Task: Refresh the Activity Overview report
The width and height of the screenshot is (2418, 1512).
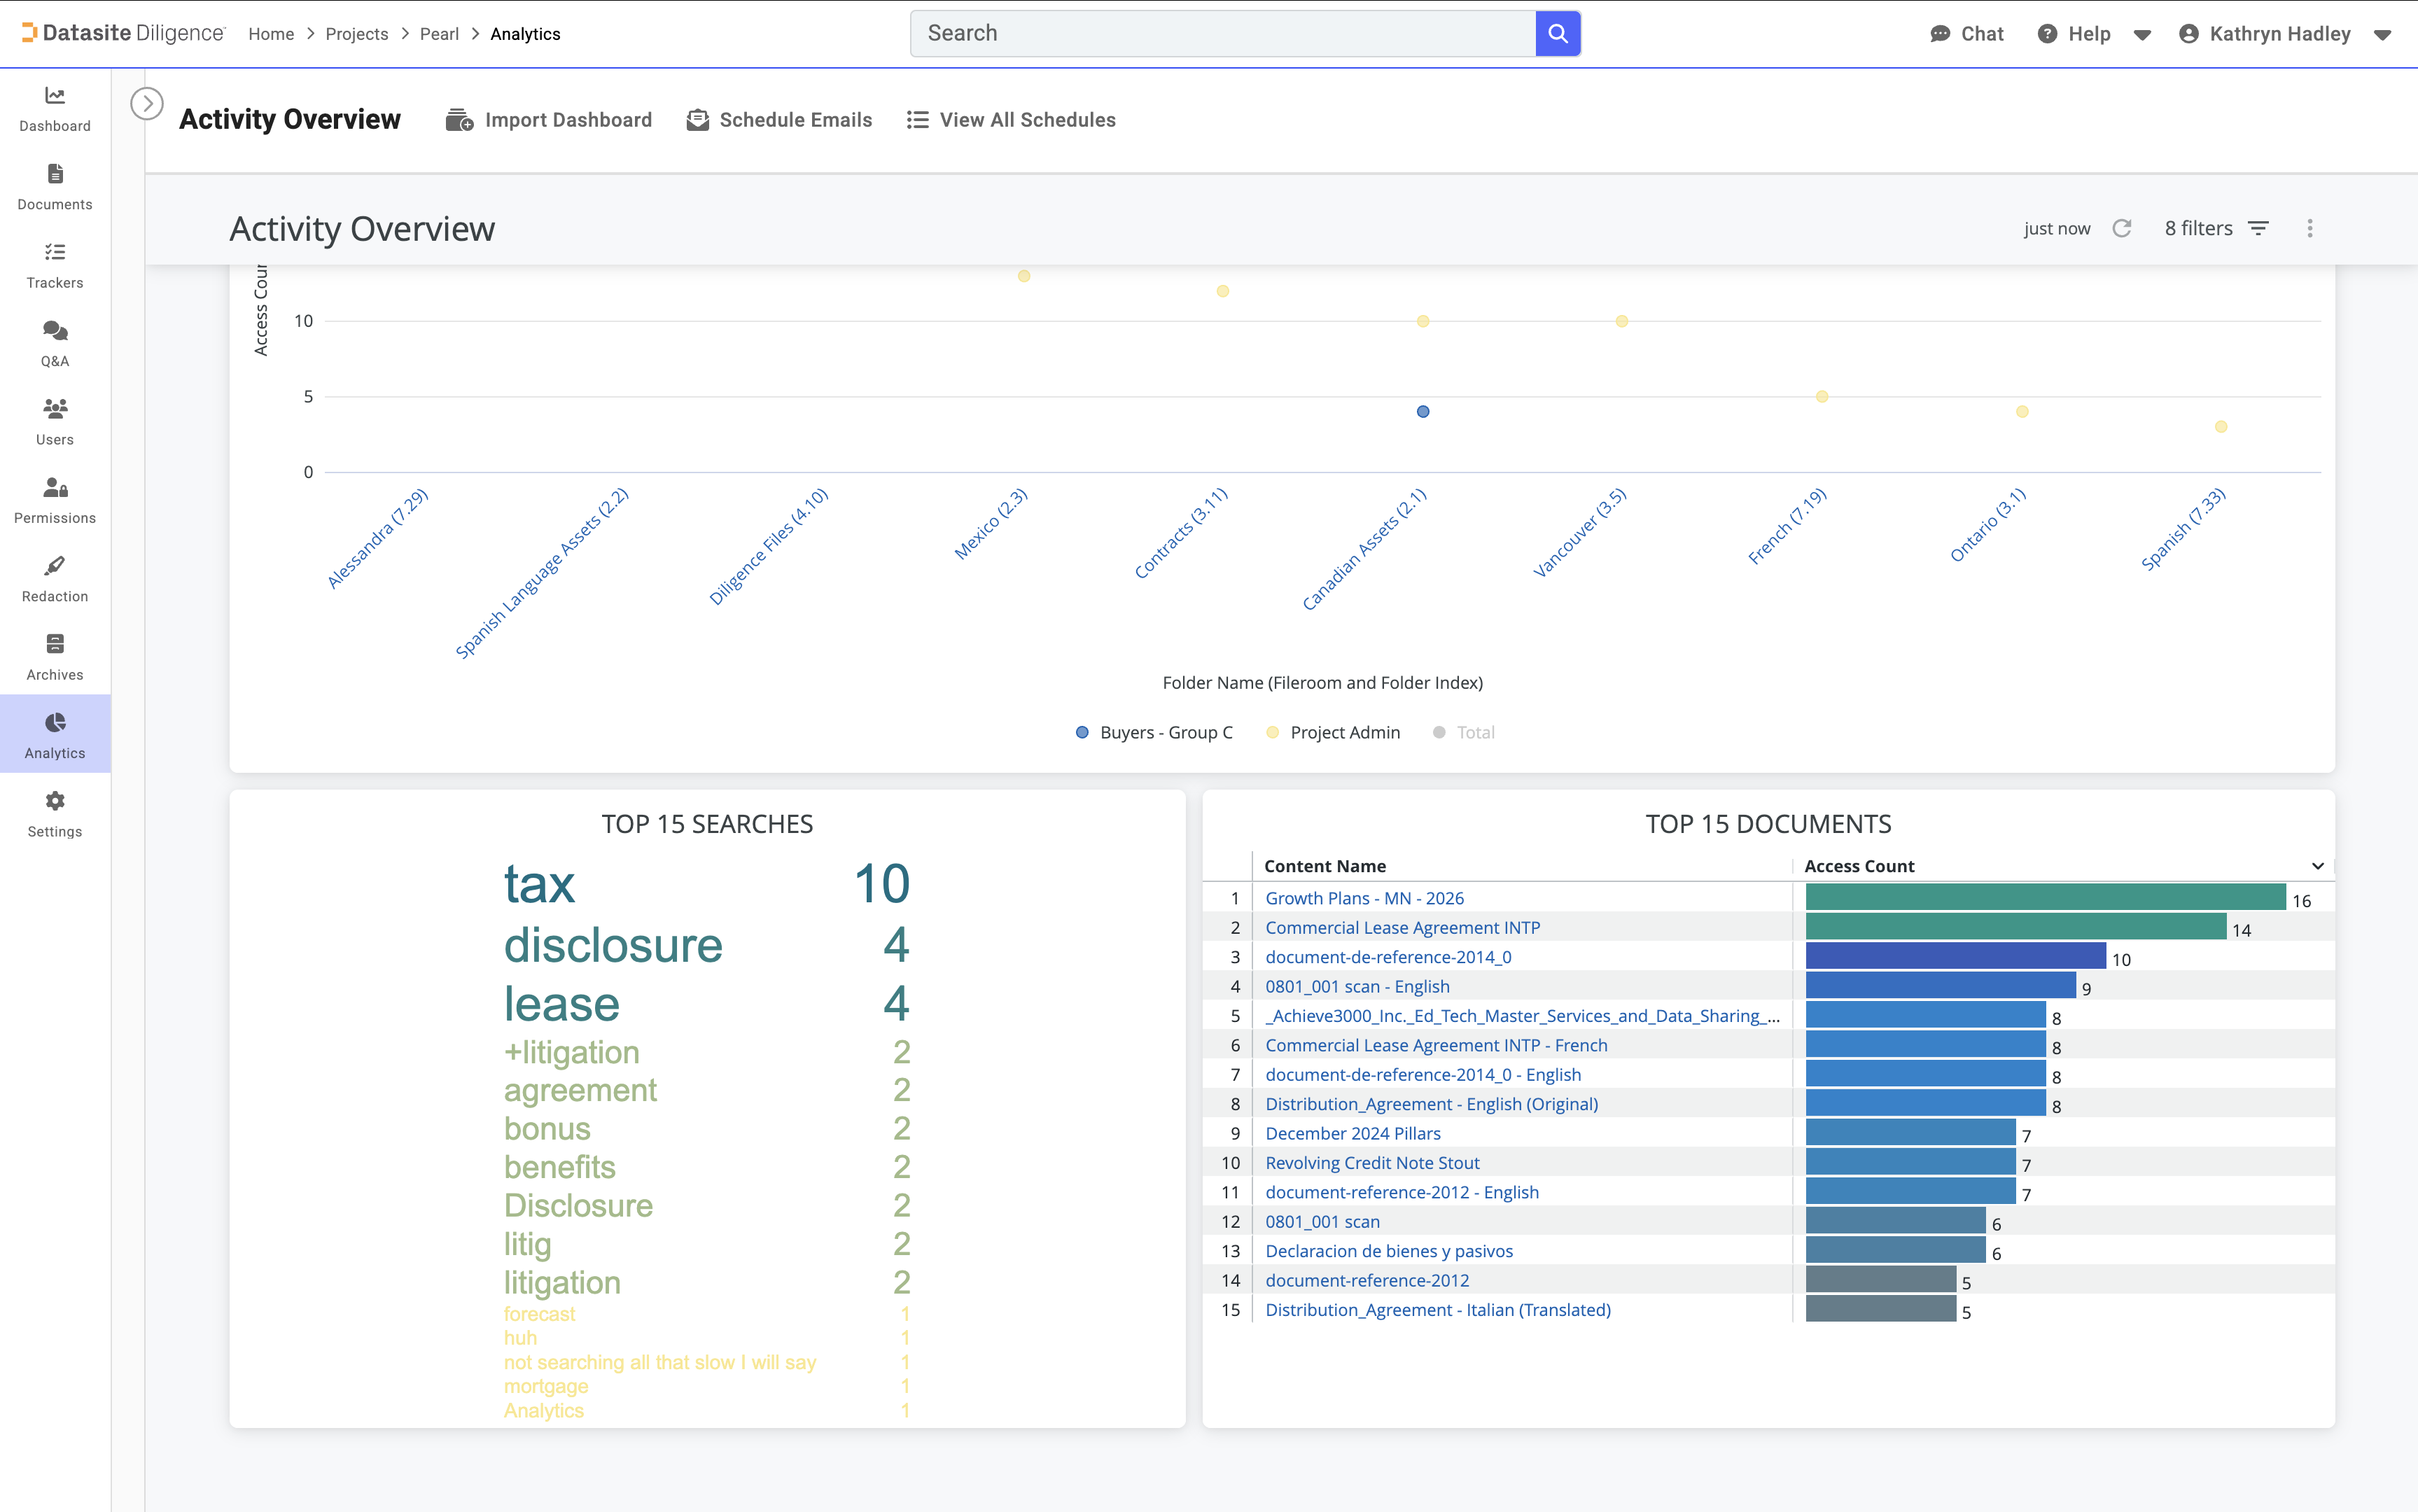Action: click(x=2122, y=228)
